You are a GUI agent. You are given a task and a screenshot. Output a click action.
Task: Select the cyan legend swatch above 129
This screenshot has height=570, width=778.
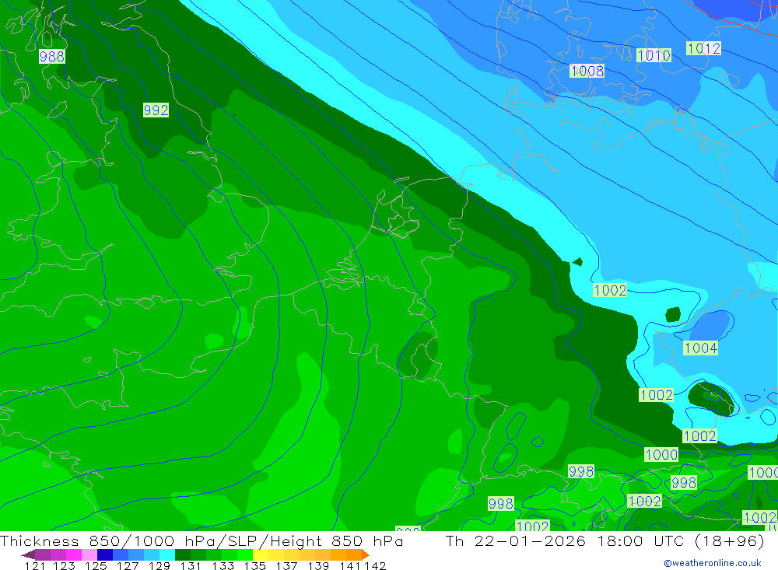[167, 554]
